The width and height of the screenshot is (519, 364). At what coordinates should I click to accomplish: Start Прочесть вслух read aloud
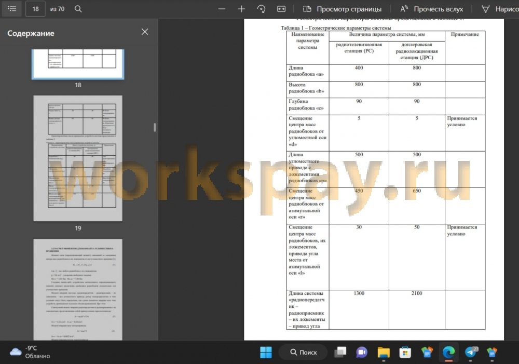[431, 9]
